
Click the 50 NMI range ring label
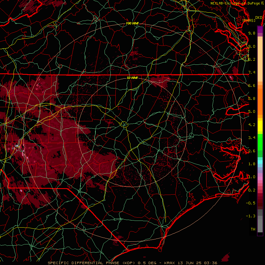coord(132,78)
